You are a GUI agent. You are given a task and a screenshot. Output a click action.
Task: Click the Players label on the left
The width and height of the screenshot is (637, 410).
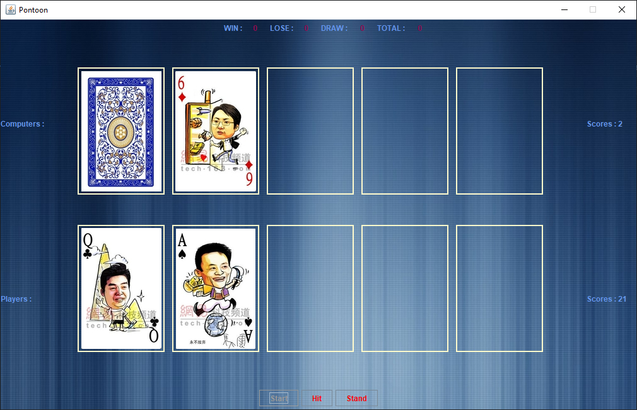pyautogui.click(x=16, y=299)
